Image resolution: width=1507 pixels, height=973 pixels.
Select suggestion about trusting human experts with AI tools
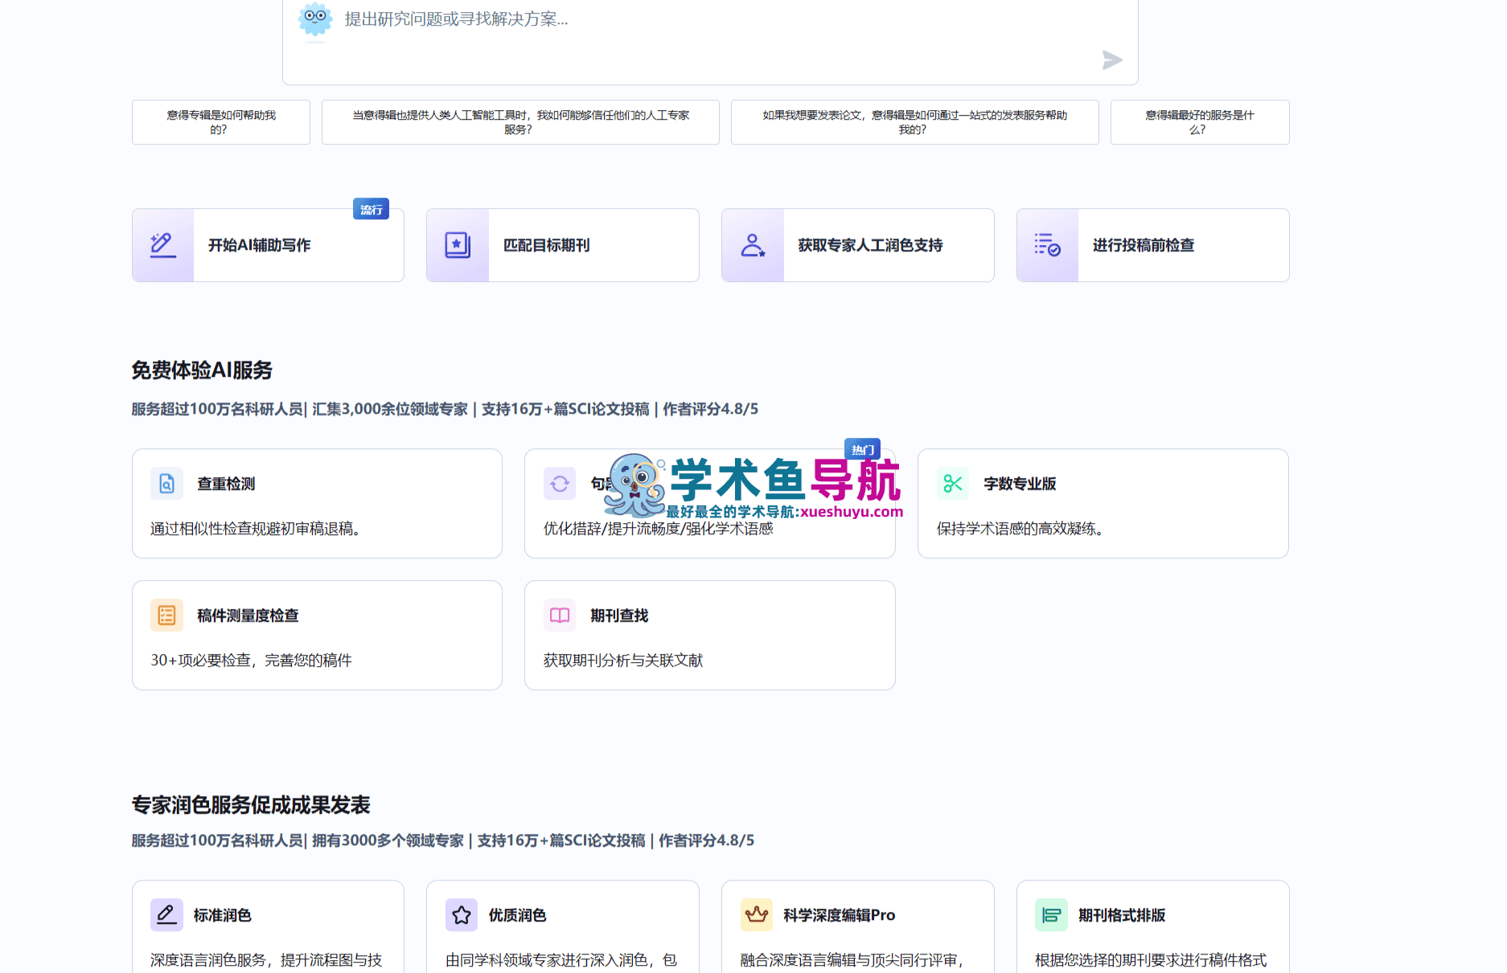pyautogui.click(x=520, y=122)
